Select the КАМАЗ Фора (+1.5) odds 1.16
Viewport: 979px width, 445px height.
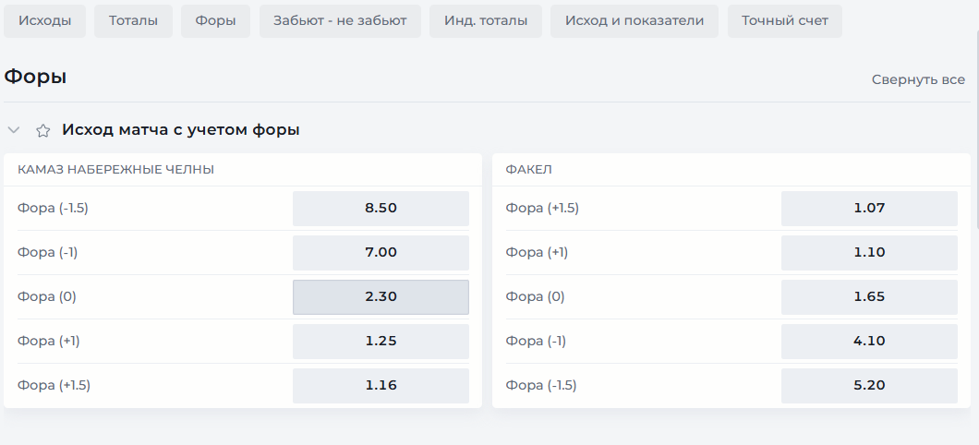(381, 386)
